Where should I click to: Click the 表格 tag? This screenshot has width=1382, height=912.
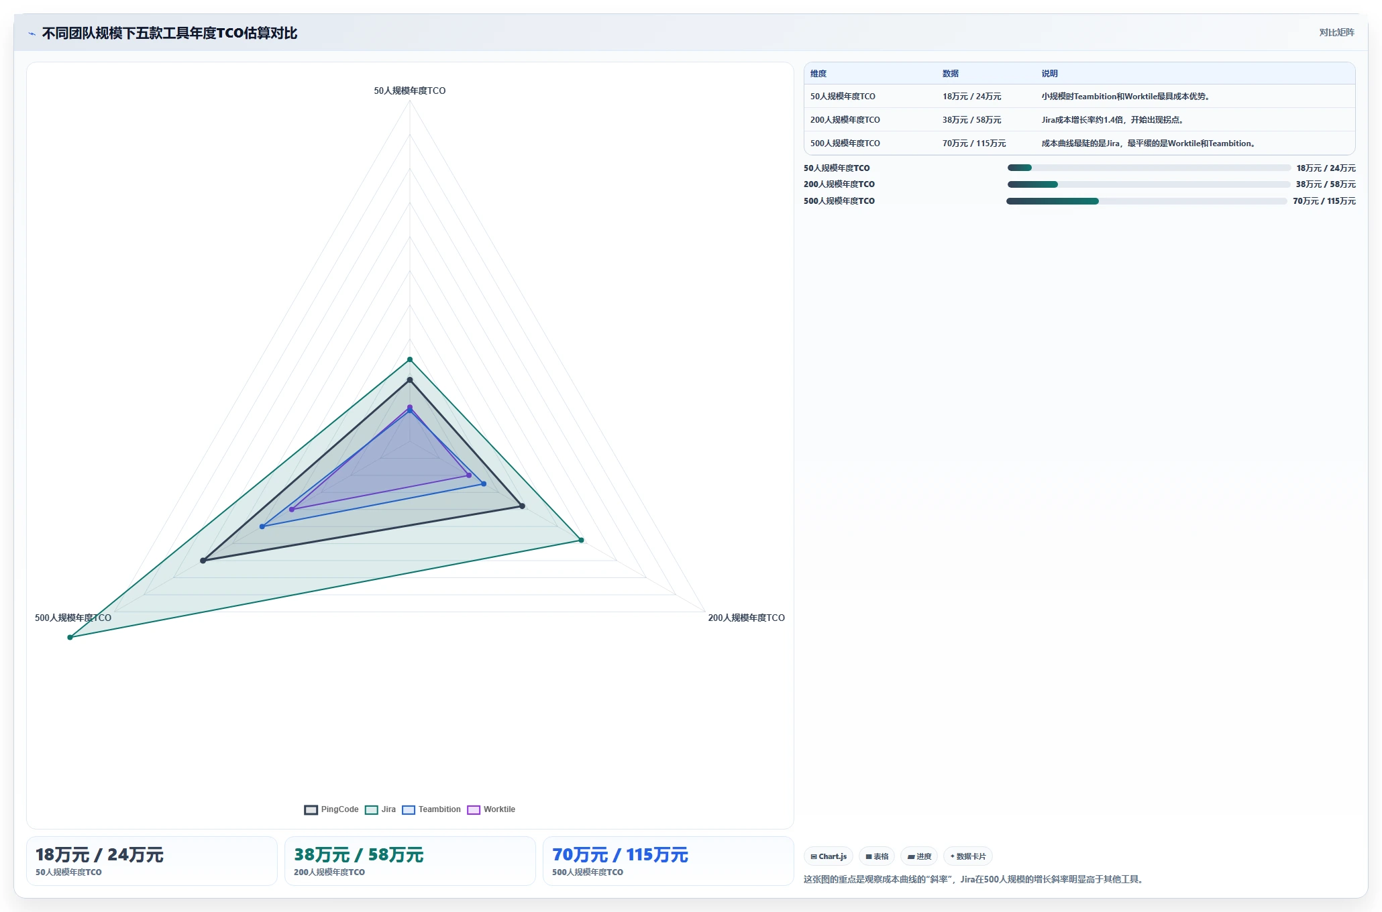[x=877, y=856]
